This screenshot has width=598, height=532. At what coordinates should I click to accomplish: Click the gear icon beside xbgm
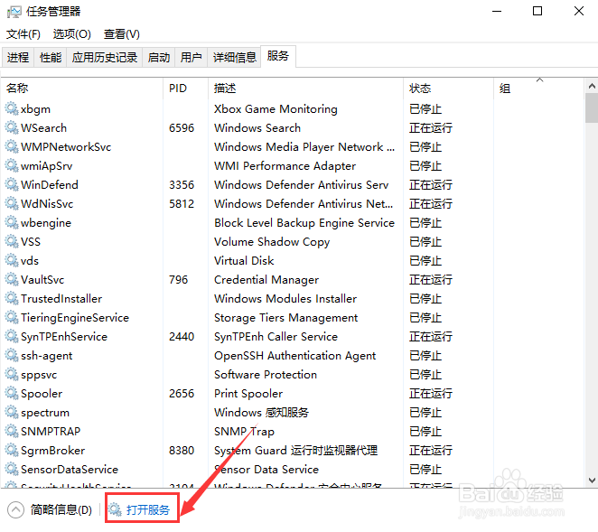click(12, 108)
